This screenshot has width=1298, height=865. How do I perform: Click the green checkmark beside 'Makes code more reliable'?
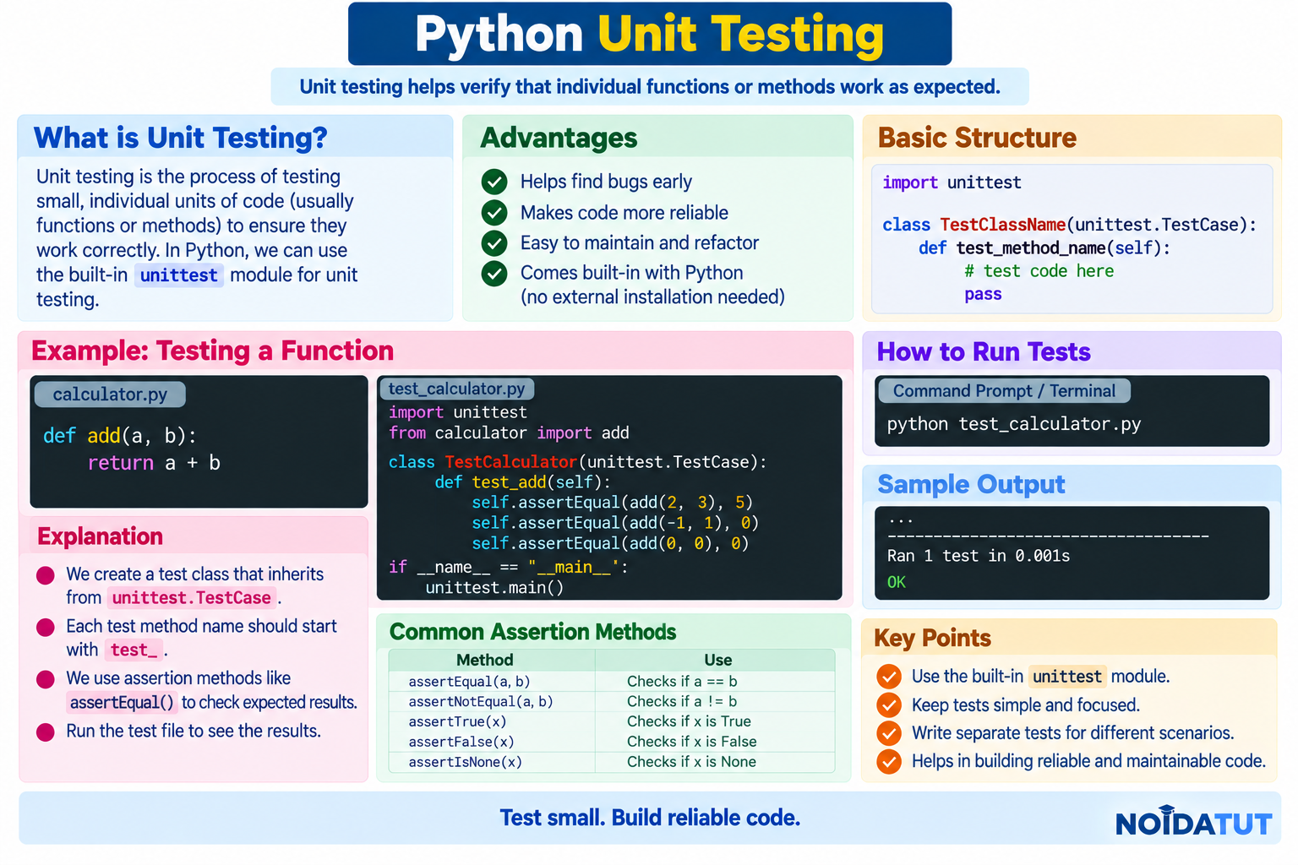[x=494, y=212]
